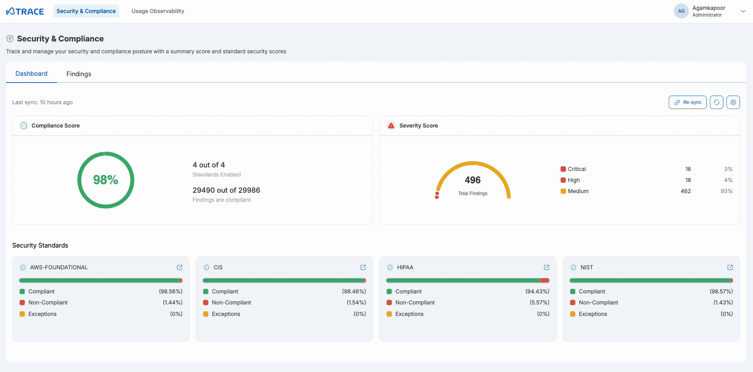Image resolution: width=753 pixels, height=372 pixels.
Task: Click the 98% compliance score ring
Action: pyautogui.click(x=106, y=180)
